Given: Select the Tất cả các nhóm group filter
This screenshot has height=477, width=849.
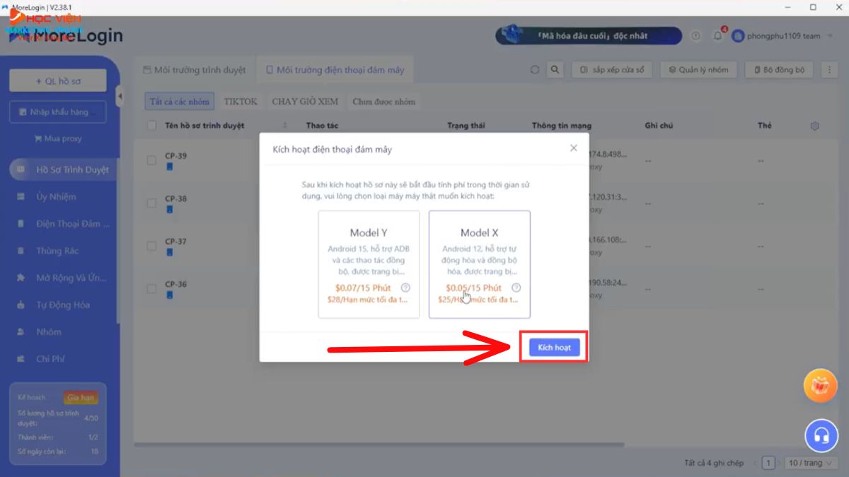Looking at the screenshot, I should 180,102.
